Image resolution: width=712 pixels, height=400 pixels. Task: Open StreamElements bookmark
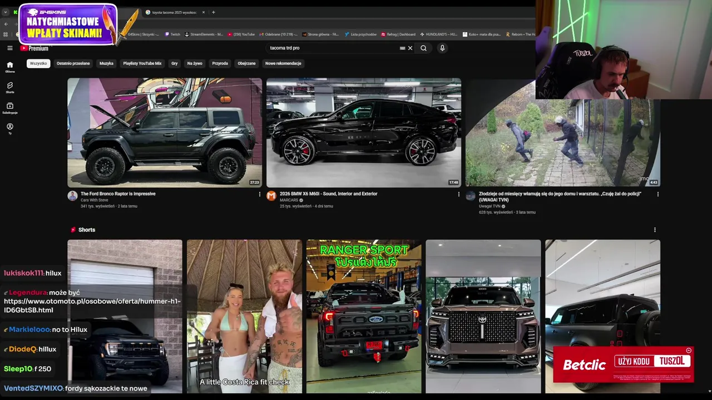pyautogui.click(x=204, y=34)
